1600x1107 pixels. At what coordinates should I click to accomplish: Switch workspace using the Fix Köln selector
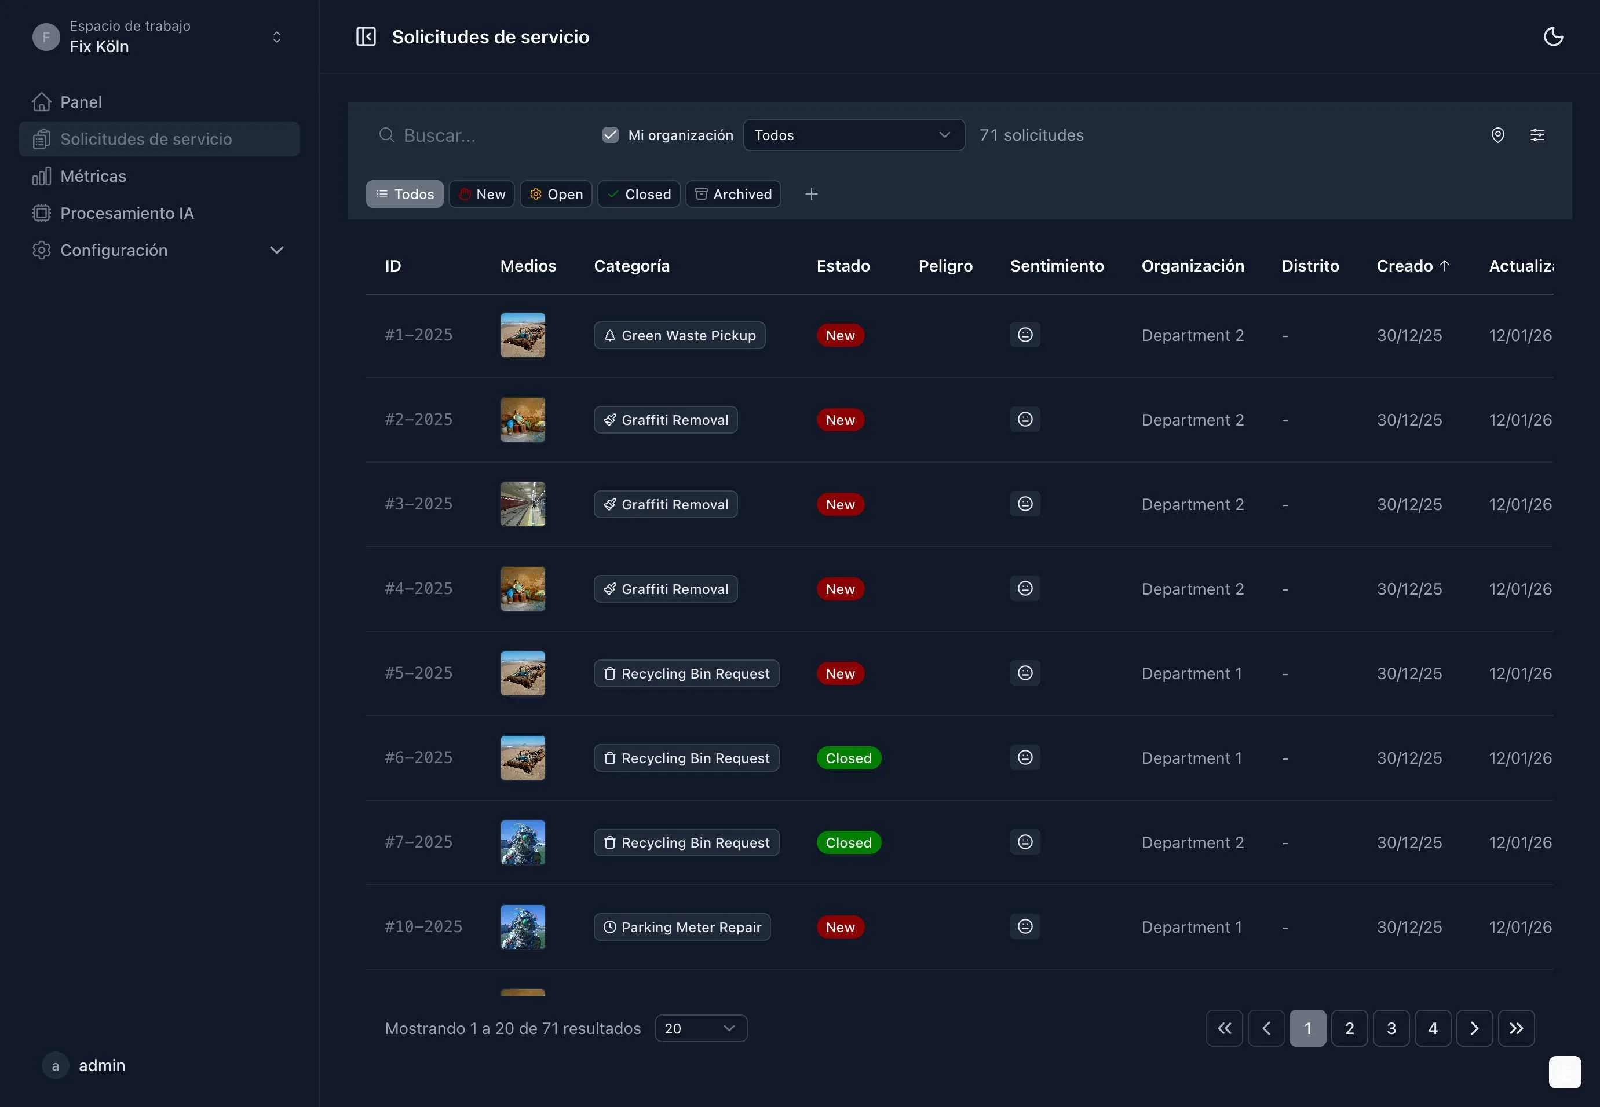tap(276, 36)
